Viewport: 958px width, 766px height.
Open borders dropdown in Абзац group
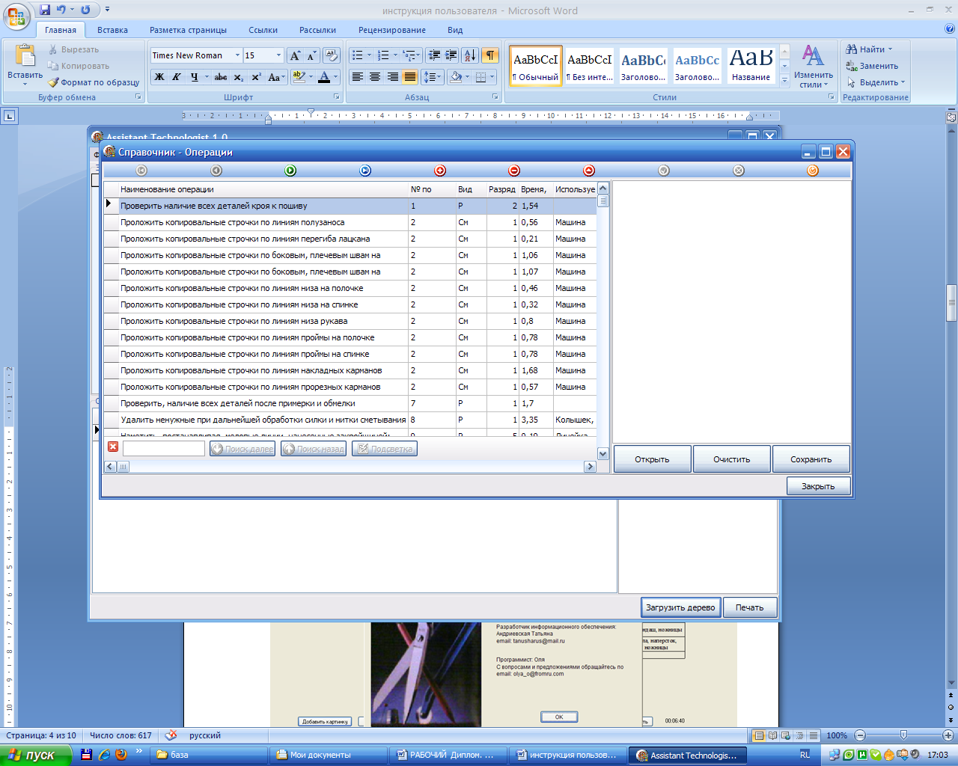(x=492, y=77)
